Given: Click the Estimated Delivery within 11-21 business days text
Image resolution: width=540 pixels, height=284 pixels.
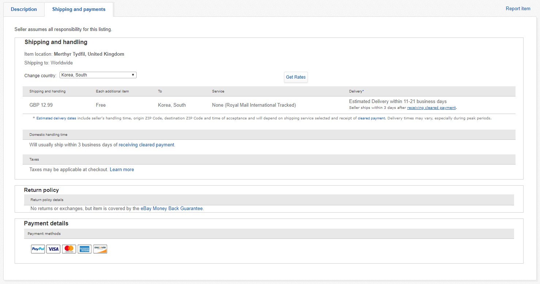Looking at the screenshot, I should [398, 102].
